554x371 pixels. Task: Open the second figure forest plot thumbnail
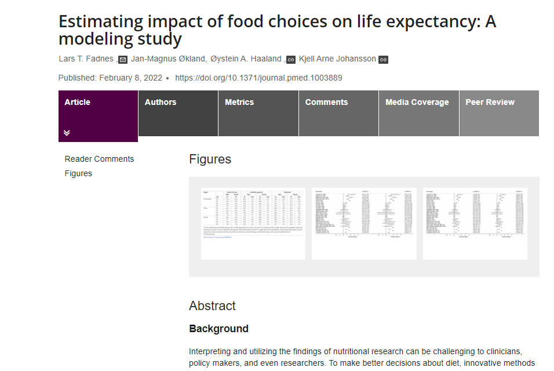pos(365,224)
